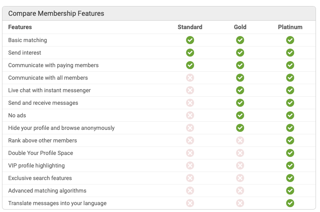Click Gold checkmark for Hide your profile row

[x=240, y=128]
